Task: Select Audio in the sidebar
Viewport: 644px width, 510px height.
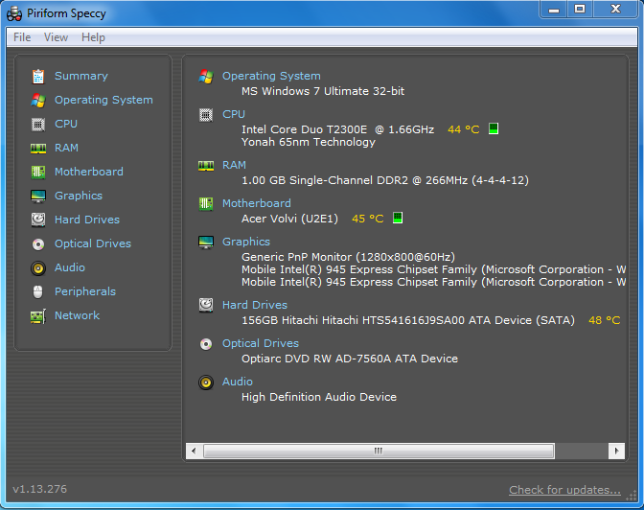Action: 70,267
